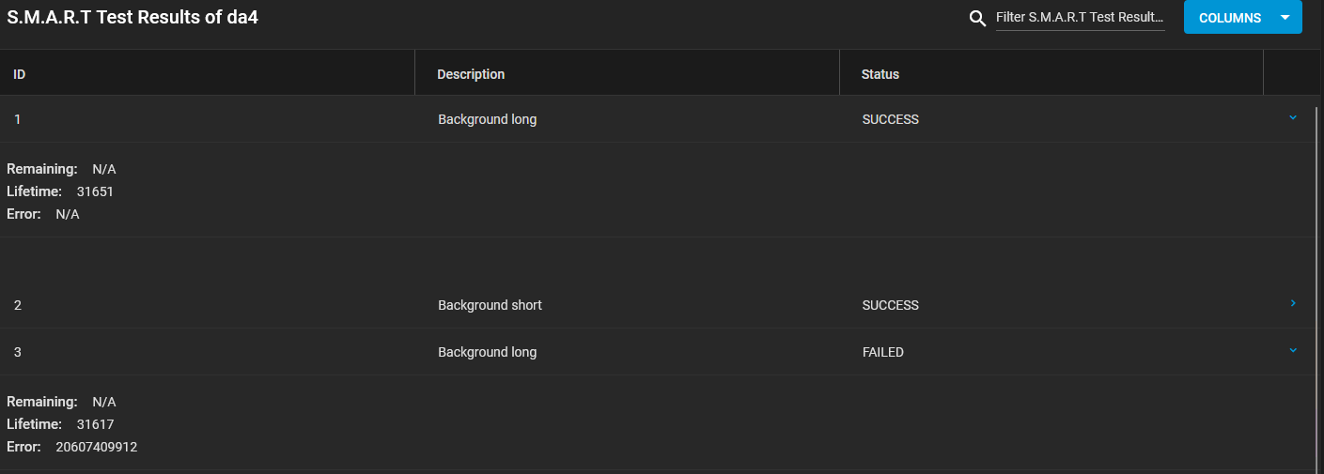Click the Lifetime value 31651

click(x=95, y=191)
